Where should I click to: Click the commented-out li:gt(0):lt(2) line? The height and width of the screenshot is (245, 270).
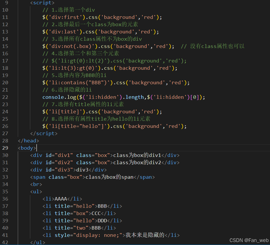(x=115, y=61)
